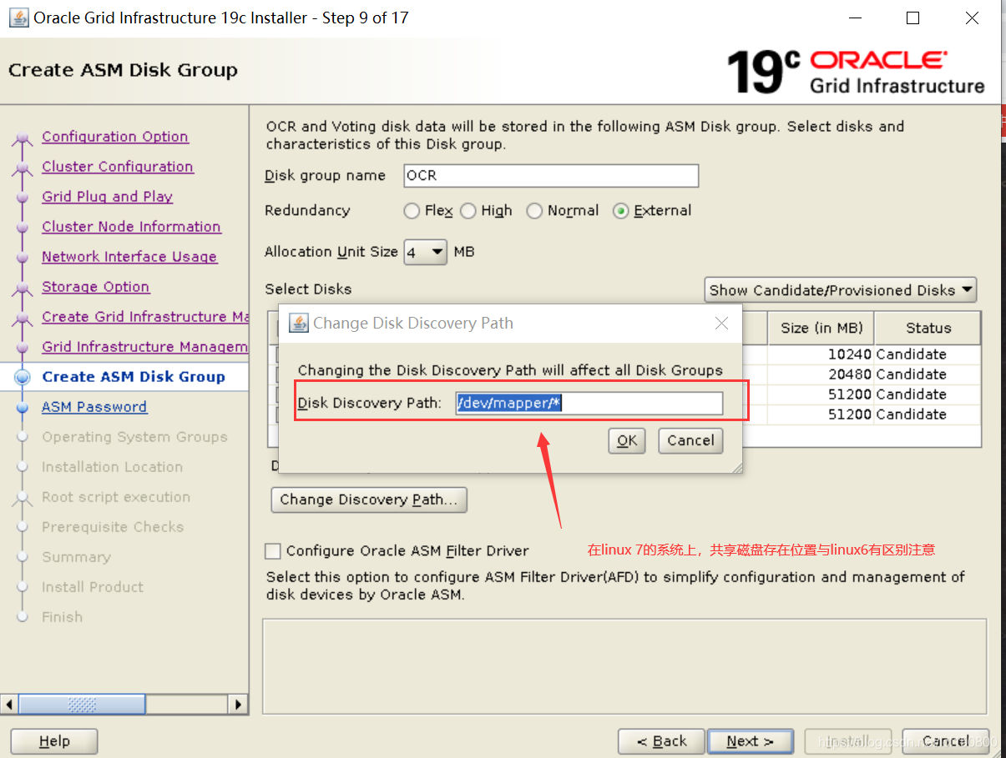The width and height of the screenshot is (1006, 758).
Task: Open Network Interface Usage step
Action: pyautogui.click(x=129, y=257)
